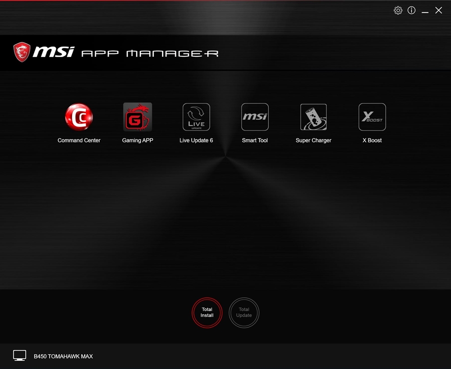Open the Smart Tool icon
451x369 pixels.
click(x=255, y=117)
